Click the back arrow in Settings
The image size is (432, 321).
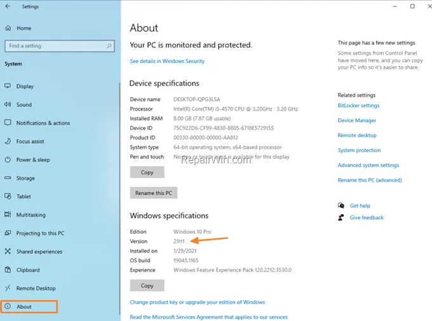click(x=8, y=6)
